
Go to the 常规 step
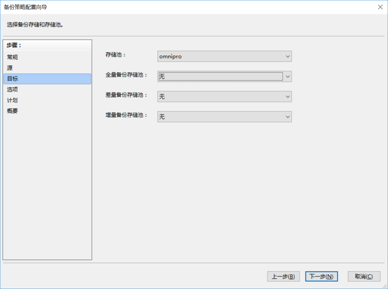coord(13,57)
